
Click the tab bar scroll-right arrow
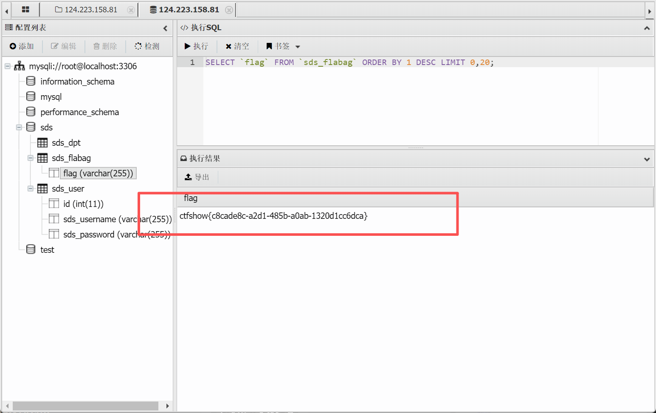pos(650,11)
